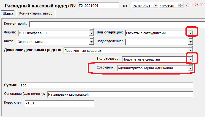Expand the empty Подразделение dropdown
Screen dimensions: 205x117
[190, 42]
